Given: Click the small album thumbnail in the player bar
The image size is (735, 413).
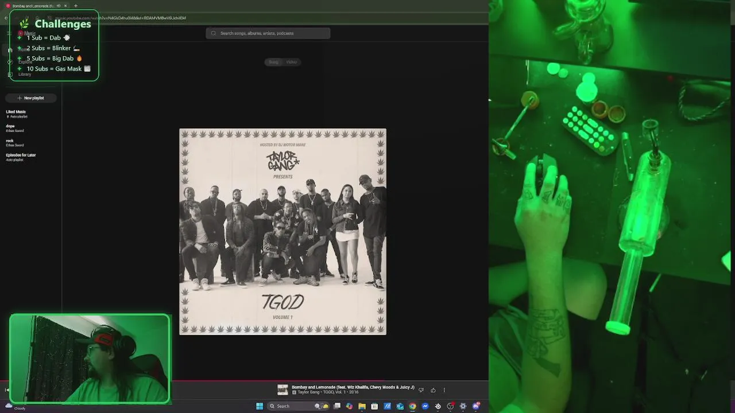Looking at the screenshot, I should (283, 390).
